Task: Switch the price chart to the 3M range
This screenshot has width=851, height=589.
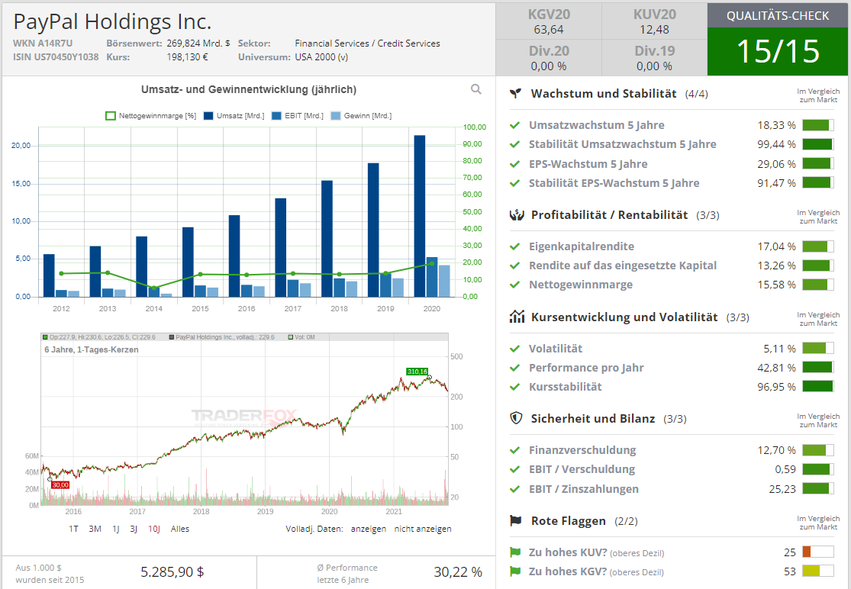Action: tap(95, 529)
